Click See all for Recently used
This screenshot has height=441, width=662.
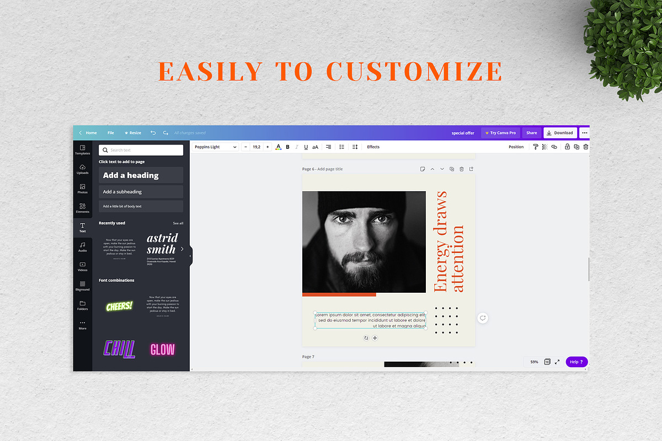click(178, 223)
